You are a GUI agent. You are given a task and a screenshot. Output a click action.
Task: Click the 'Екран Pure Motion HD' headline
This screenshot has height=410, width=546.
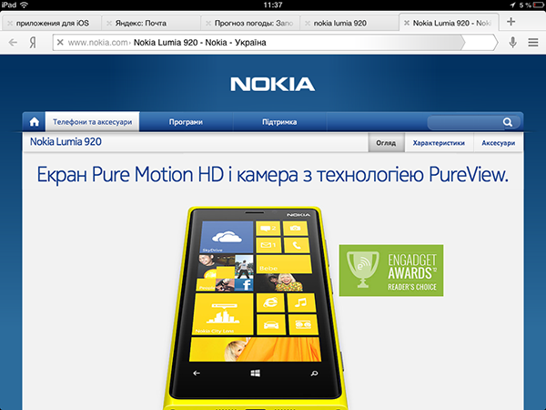click(x=272, y=174)
